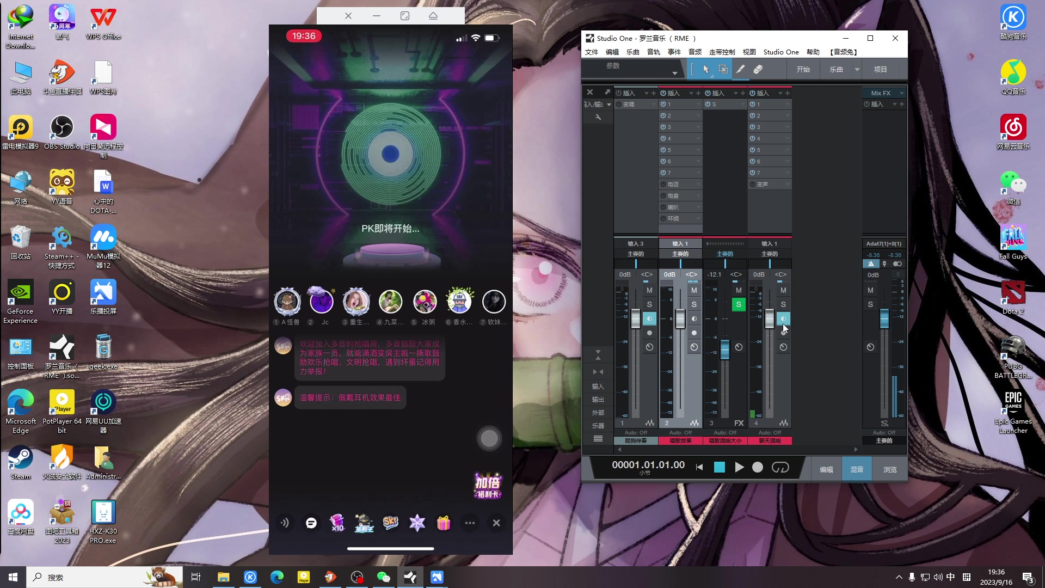Toggle the 变声 insert on channel 4
This screenshot has height=588, width=1045.
click(753, 184)
